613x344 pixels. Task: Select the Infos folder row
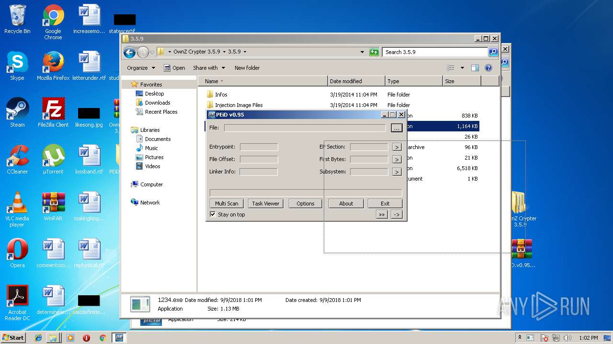[342, 95]
